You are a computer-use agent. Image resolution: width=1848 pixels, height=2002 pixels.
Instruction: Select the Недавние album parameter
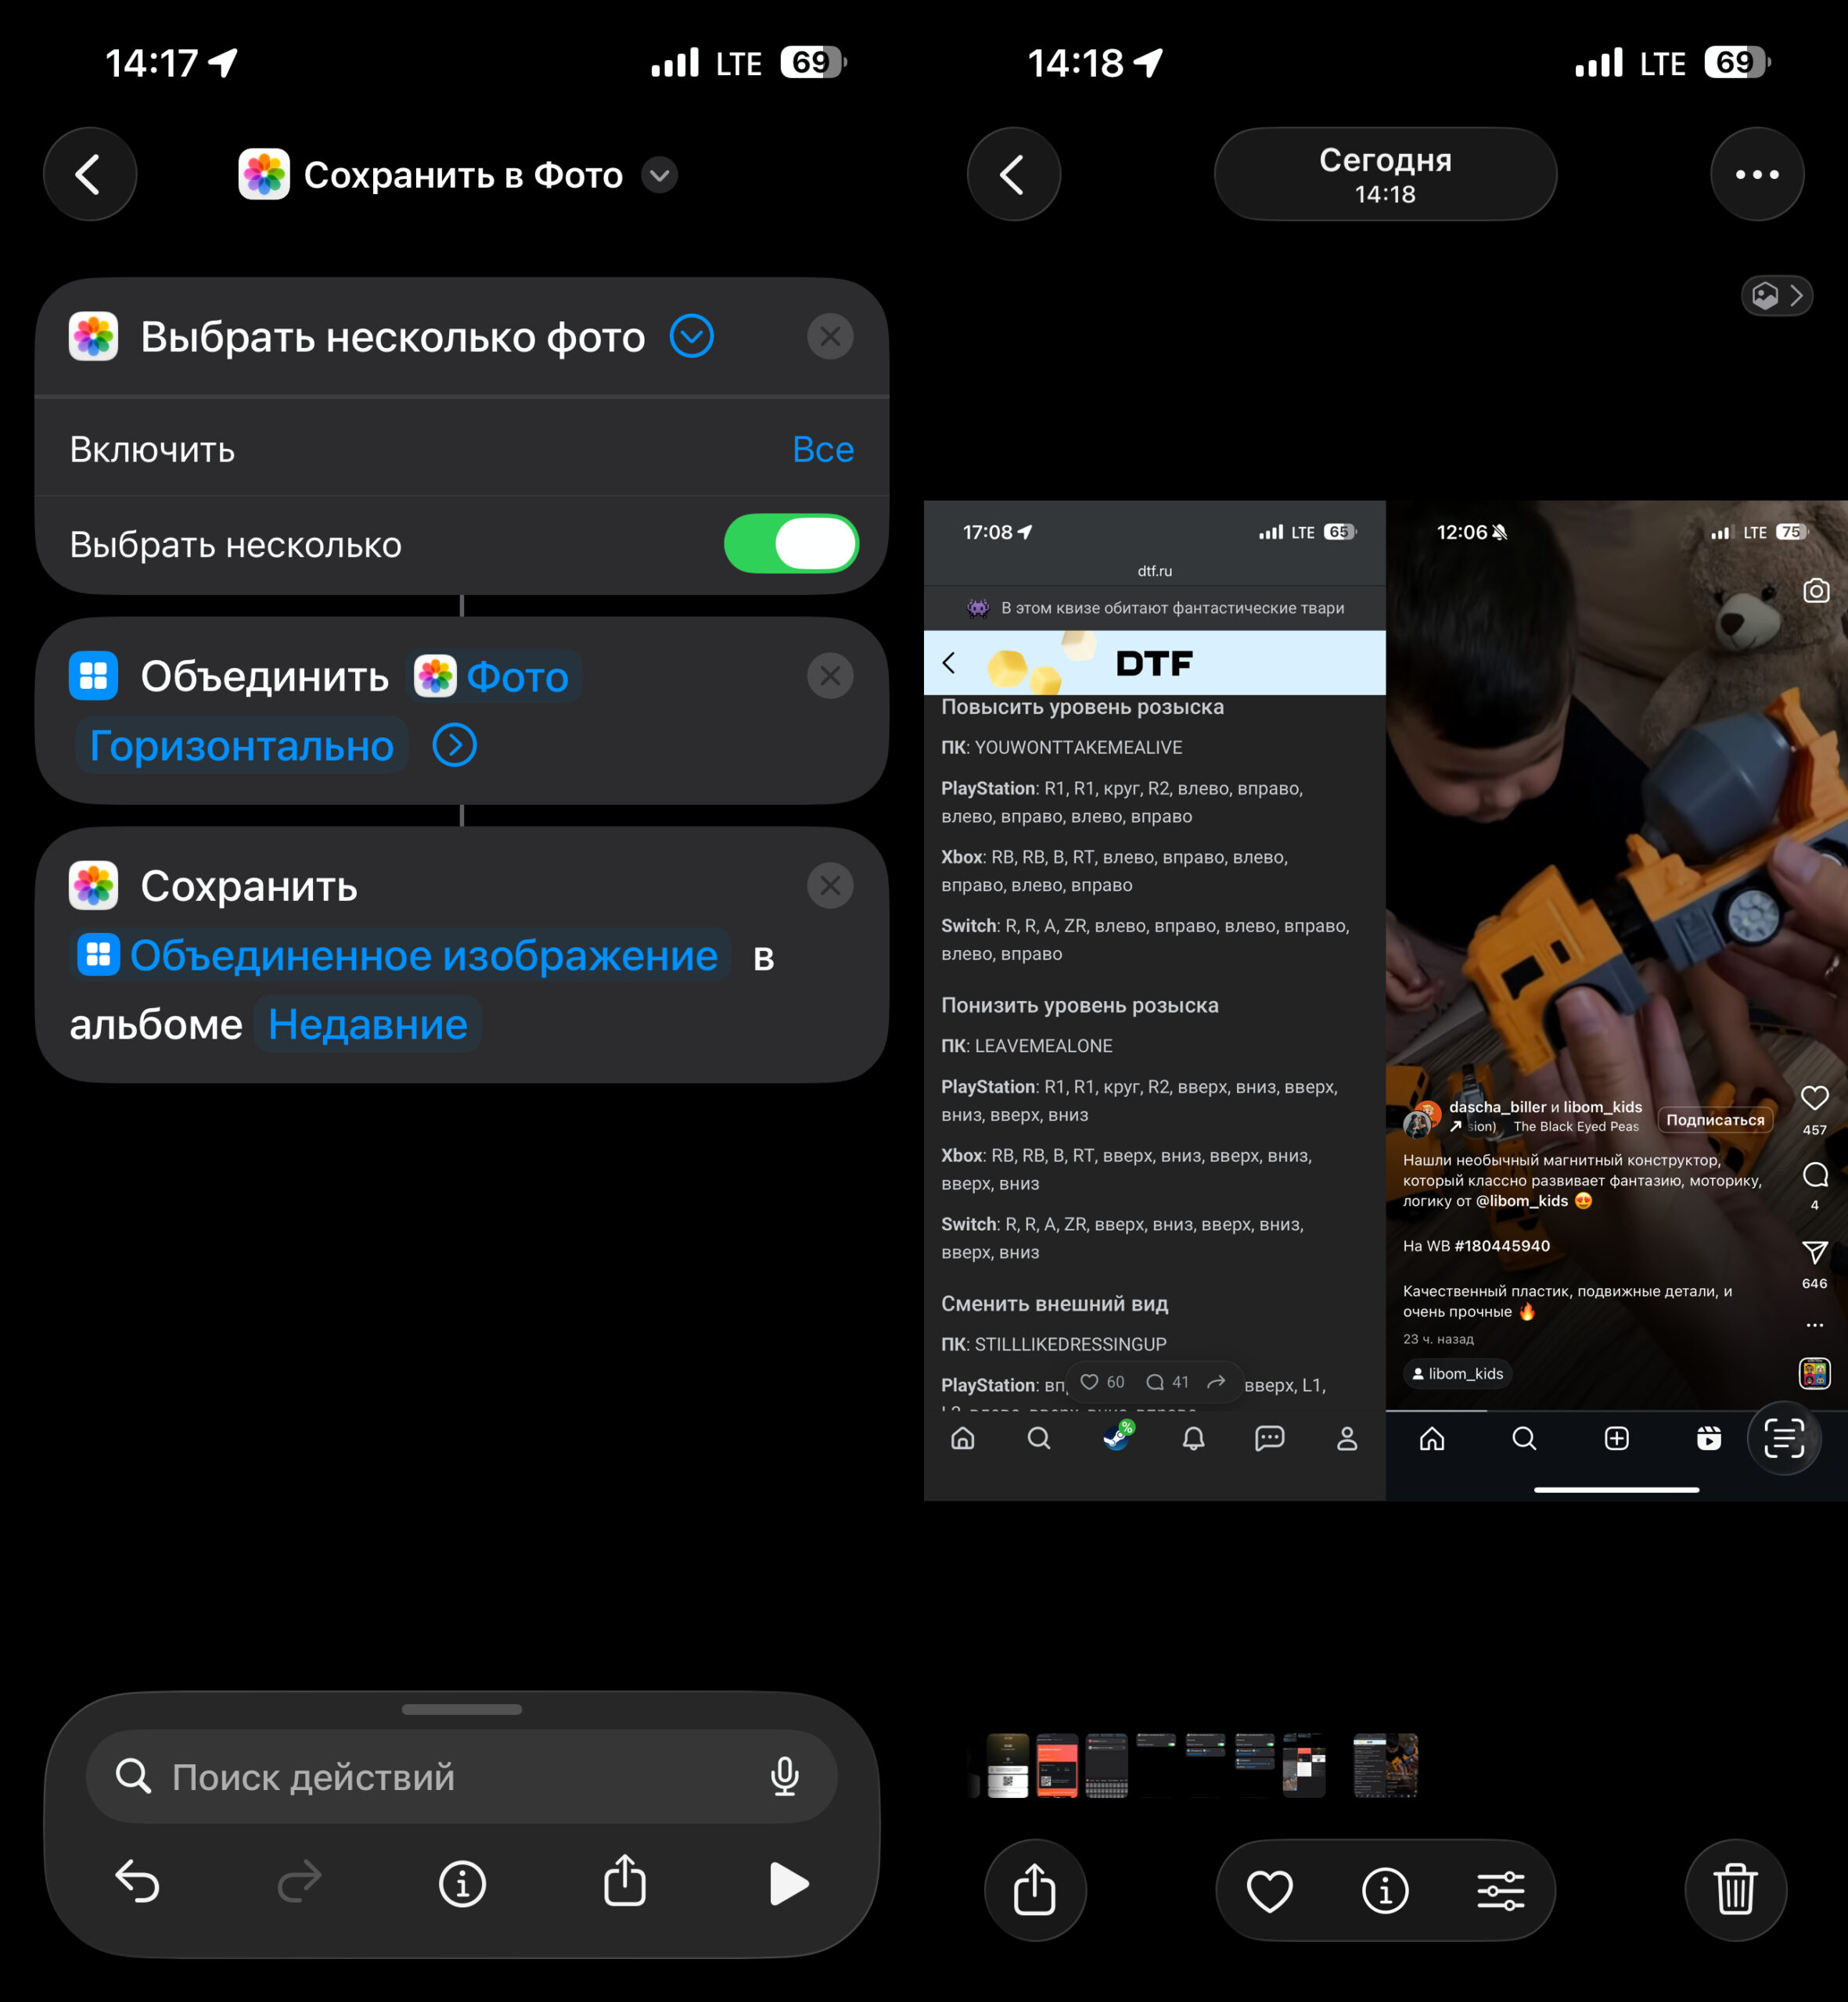click(x=367, y=1022)
